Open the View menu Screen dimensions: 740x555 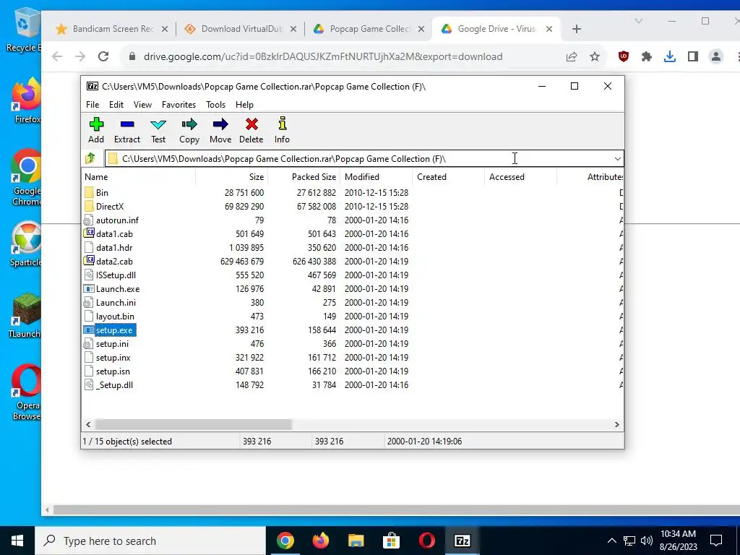pos(142,105)
